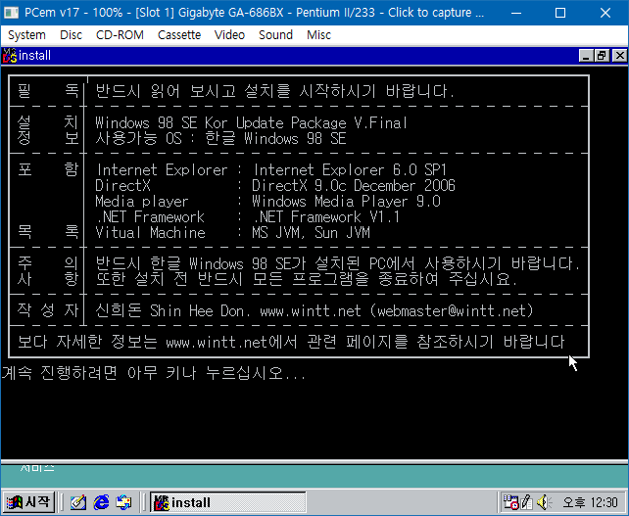Open the System menu in PCem
The height and width of the screenshot is (516, 629).
[26, 35]
